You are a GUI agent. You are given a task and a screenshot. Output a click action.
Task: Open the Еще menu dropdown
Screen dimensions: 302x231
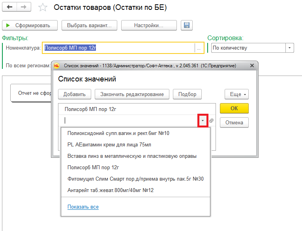237,94
